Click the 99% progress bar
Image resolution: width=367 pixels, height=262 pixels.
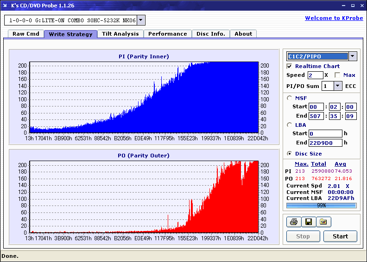pos(322,206)
